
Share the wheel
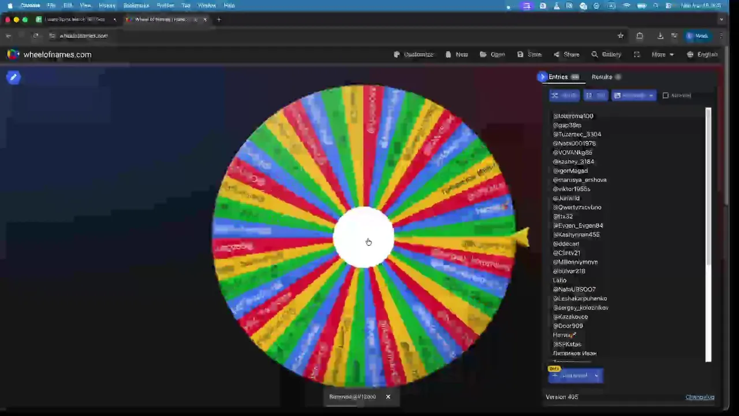tap(566, 54)
